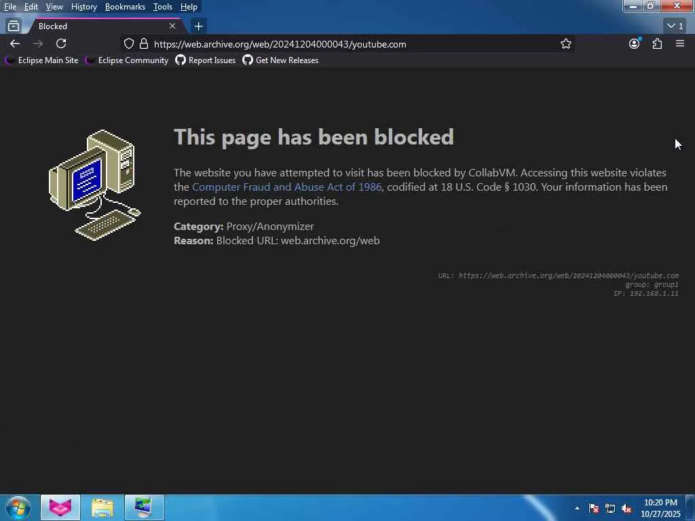Go back to the previous page
The image size is (695, 521).
(x=15, y=43)
